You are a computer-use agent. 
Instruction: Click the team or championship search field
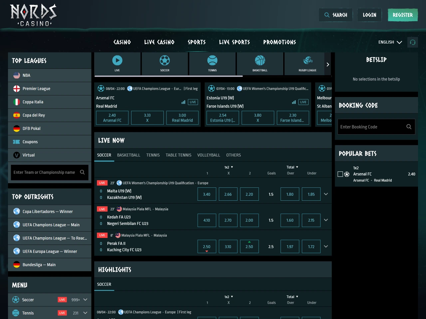[x=45, y=172]
